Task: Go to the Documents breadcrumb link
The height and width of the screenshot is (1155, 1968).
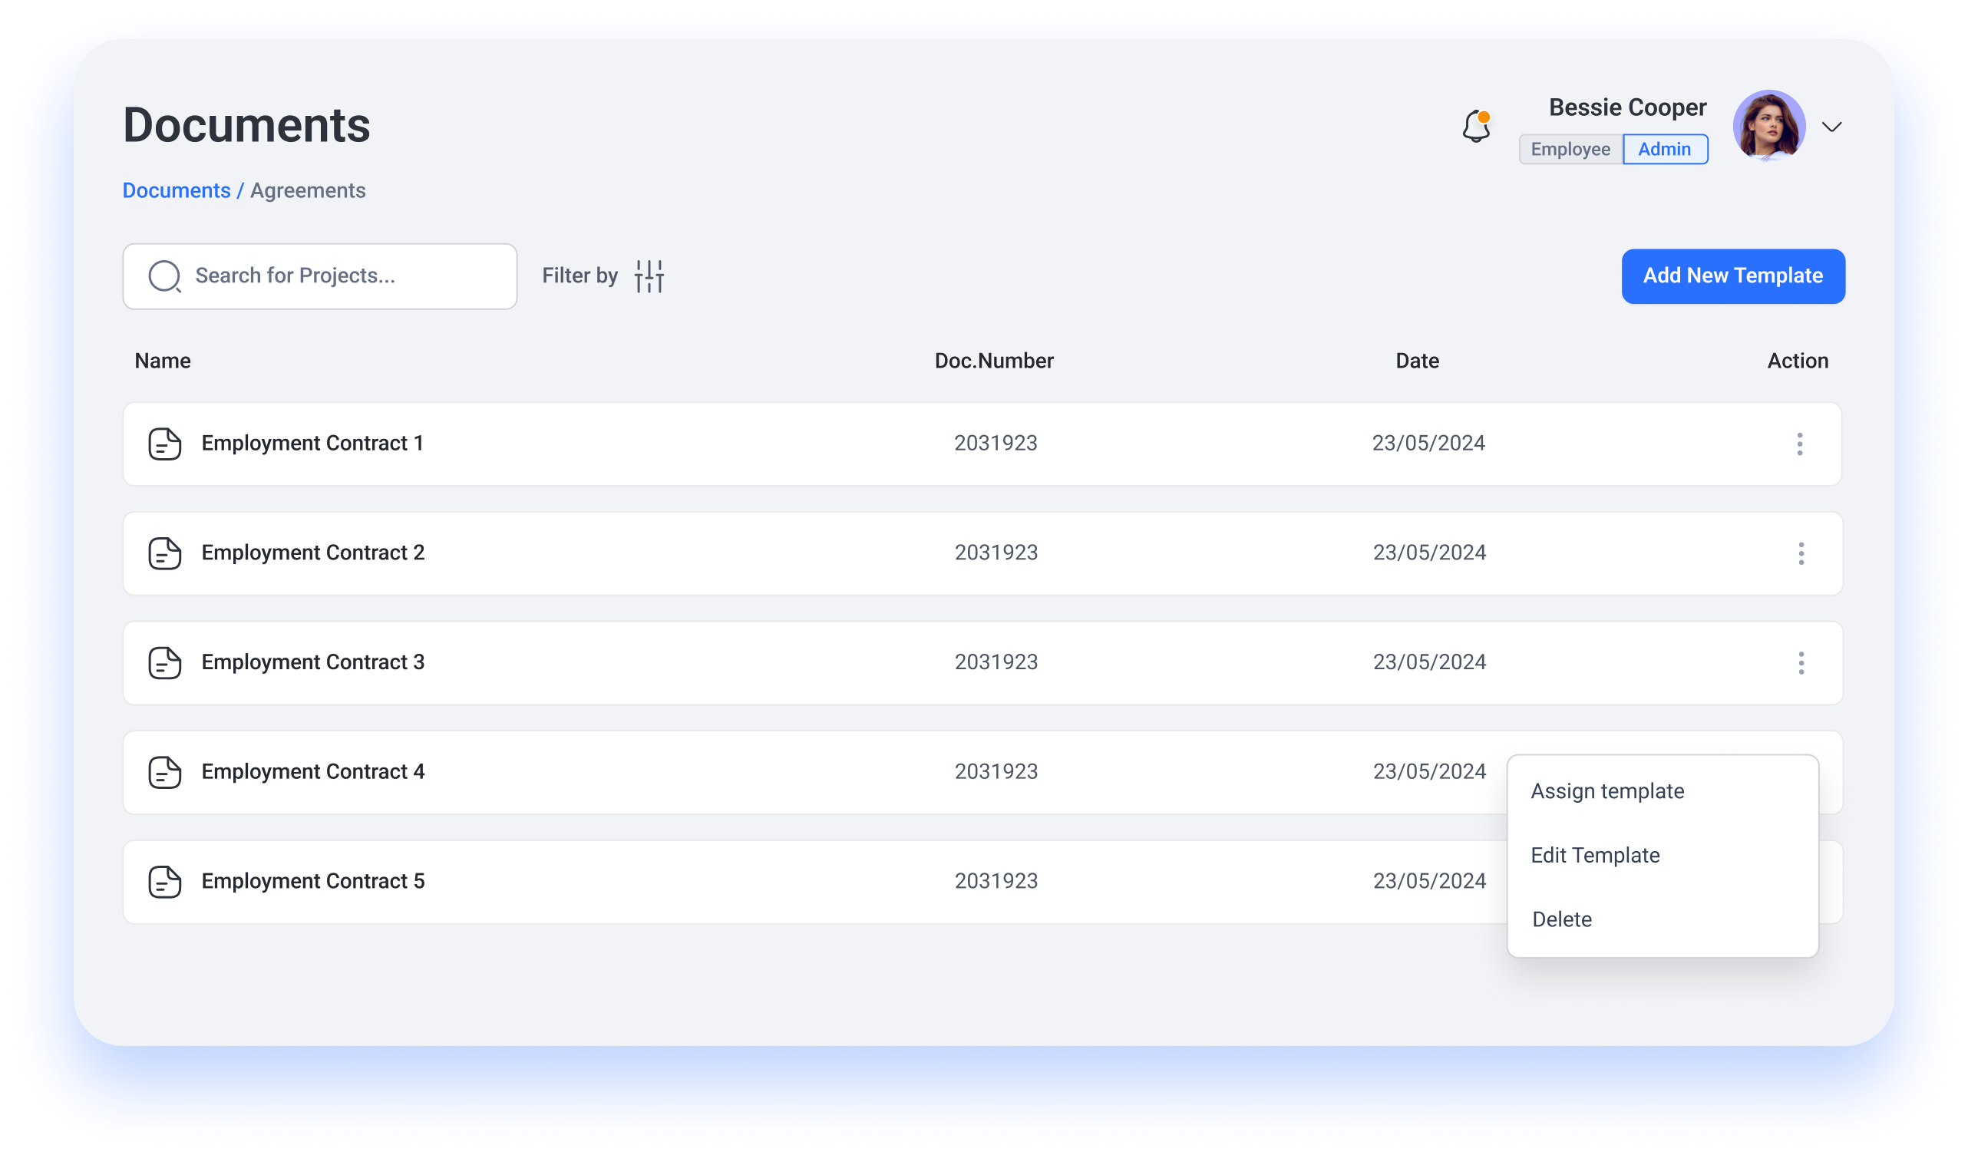Action: 177,190
